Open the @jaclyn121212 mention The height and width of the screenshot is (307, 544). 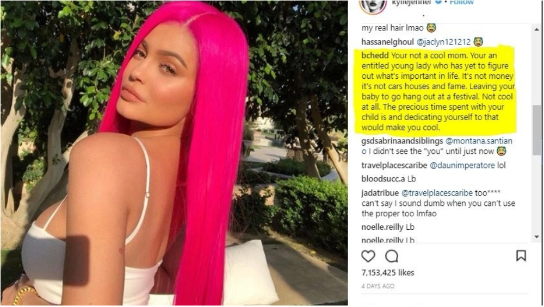click(x=443, y=42)
